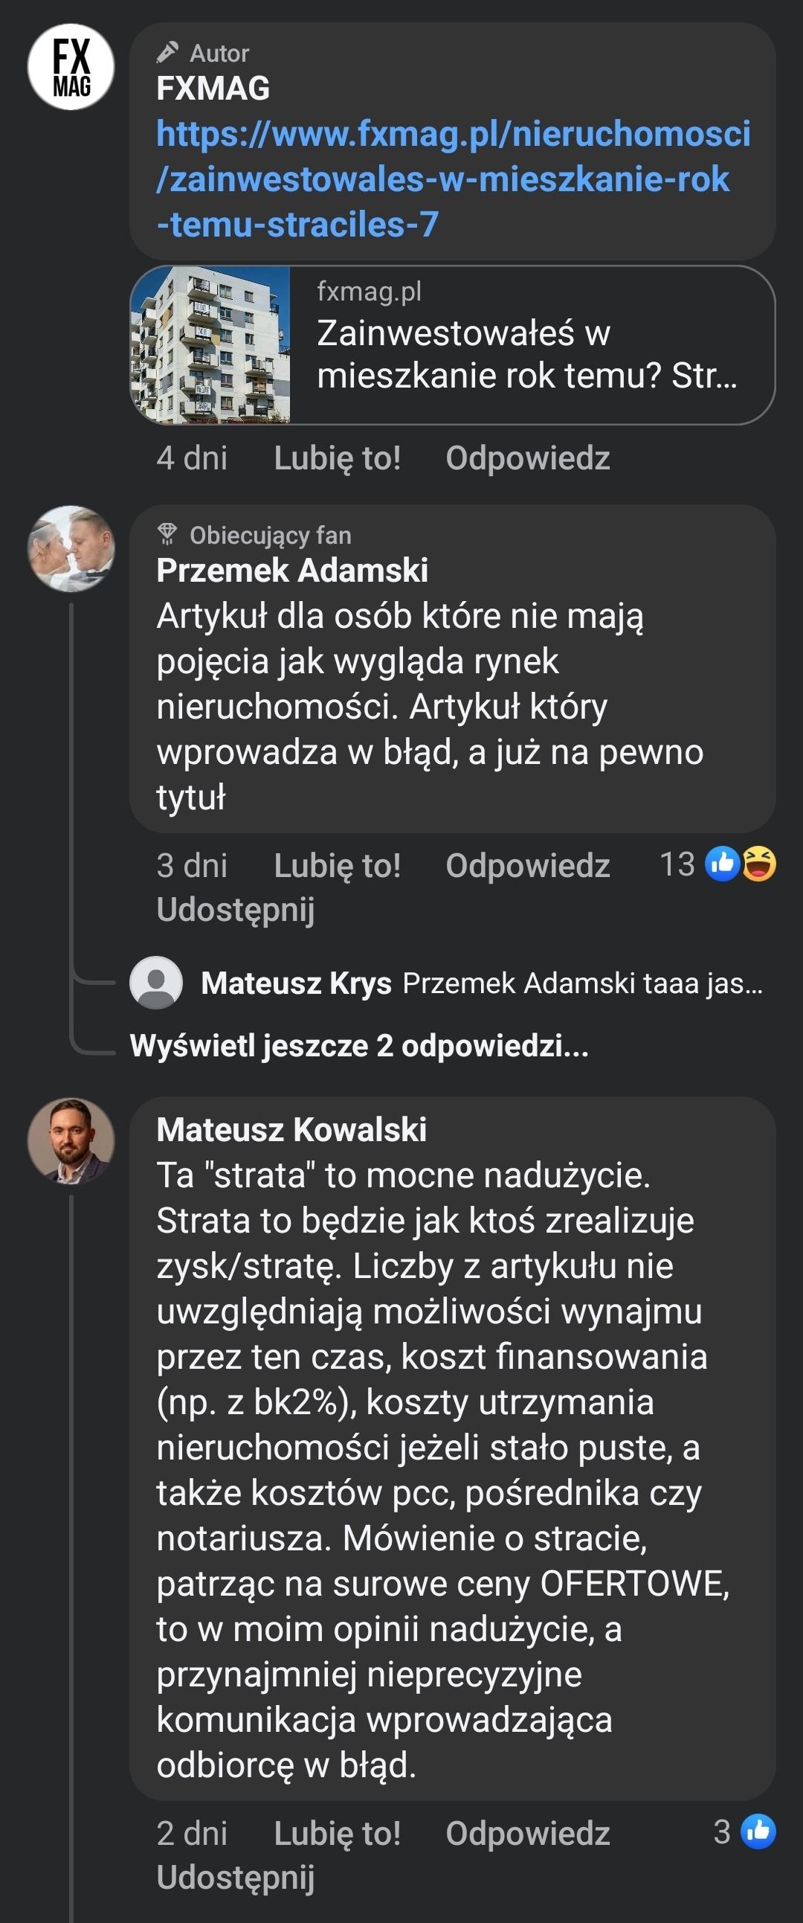Reply to the FXMAG author comment
This screenshot has width=803, height=1923.
click(x=527, y=458)
